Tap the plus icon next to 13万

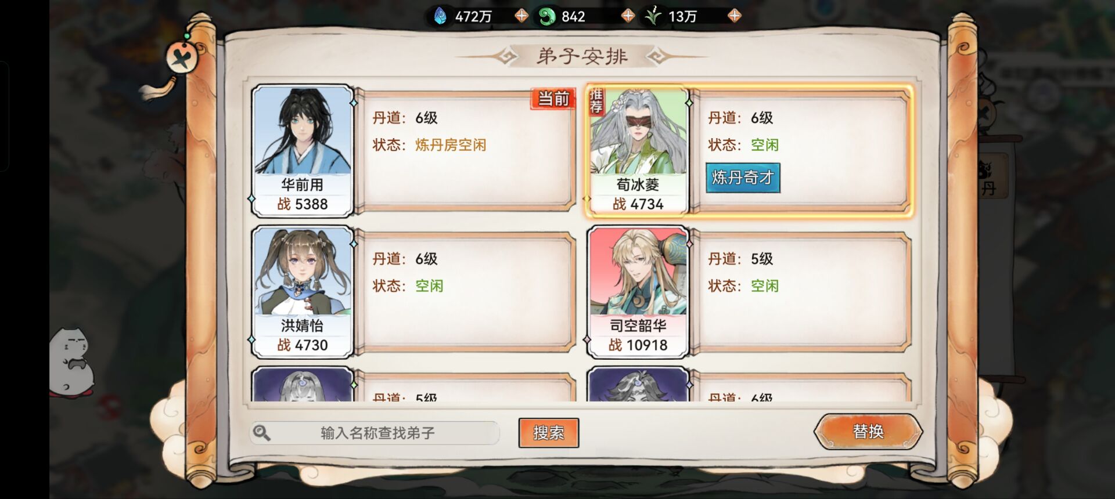[x=735, y=16]
